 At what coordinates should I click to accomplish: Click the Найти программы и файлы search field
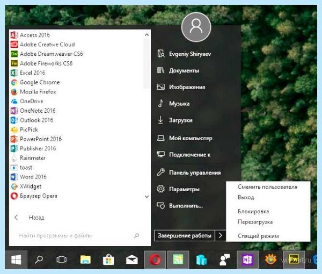79,235
